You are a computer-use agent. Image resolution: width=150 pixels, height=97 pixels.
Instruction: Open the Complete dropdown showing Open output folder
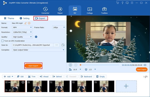coord(38,50)
